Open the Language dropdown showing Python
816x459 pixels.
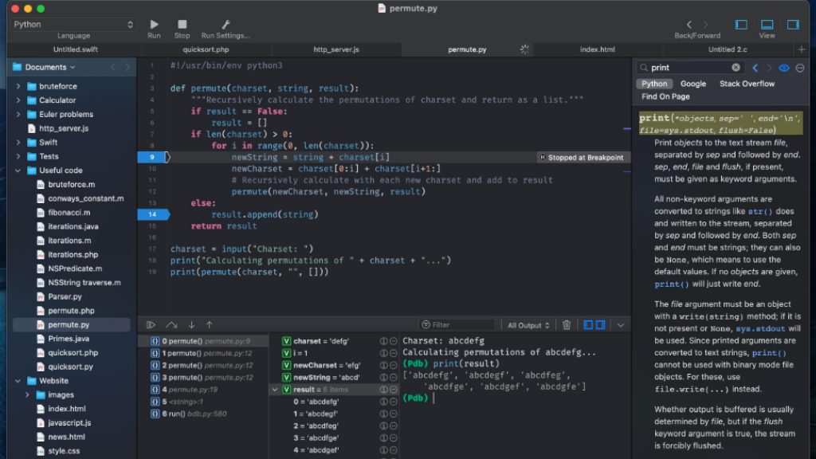[x=73, y=25]
